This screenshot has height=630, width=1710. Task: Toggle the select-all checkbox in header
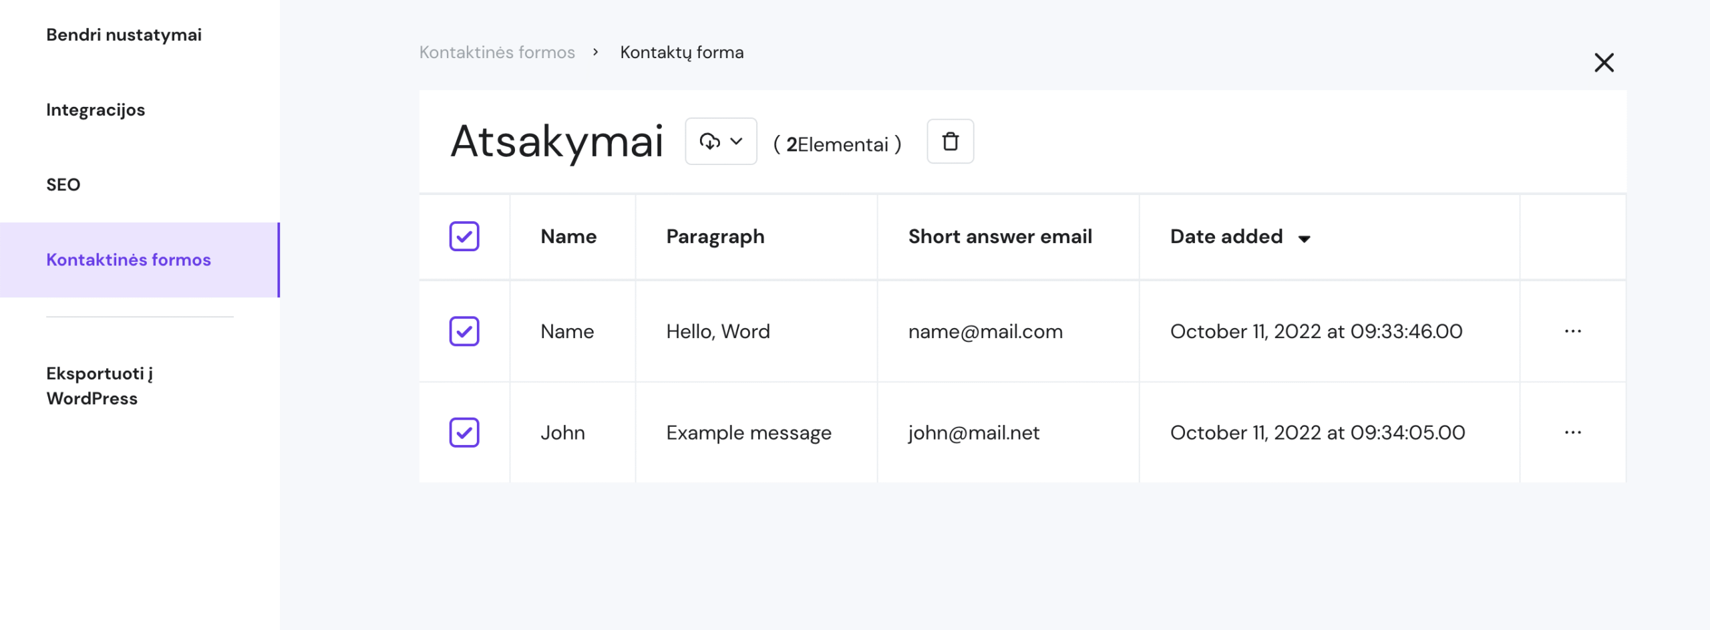click(x=464, y=237)
